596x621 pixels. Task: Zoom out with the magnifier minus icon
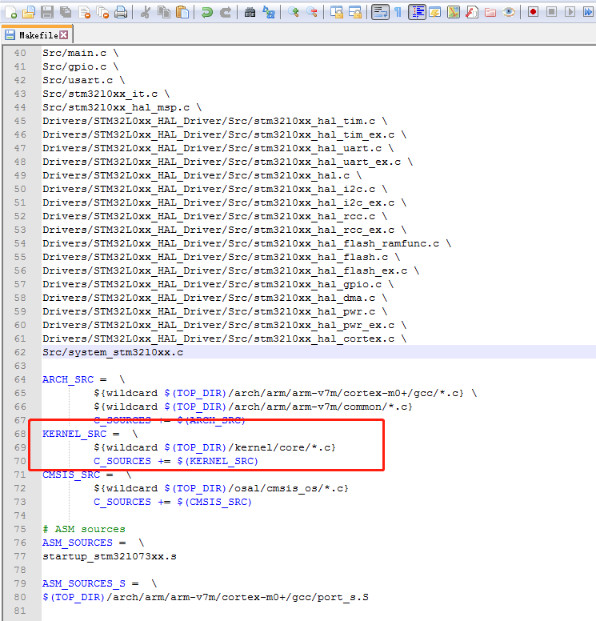point(312,12)
